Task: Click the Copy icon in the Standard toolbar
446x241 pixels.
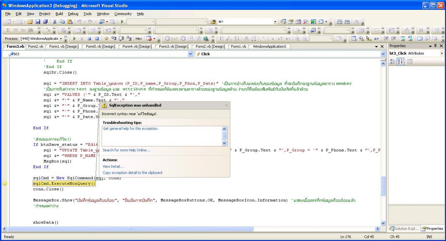Action: pos(62,22)
